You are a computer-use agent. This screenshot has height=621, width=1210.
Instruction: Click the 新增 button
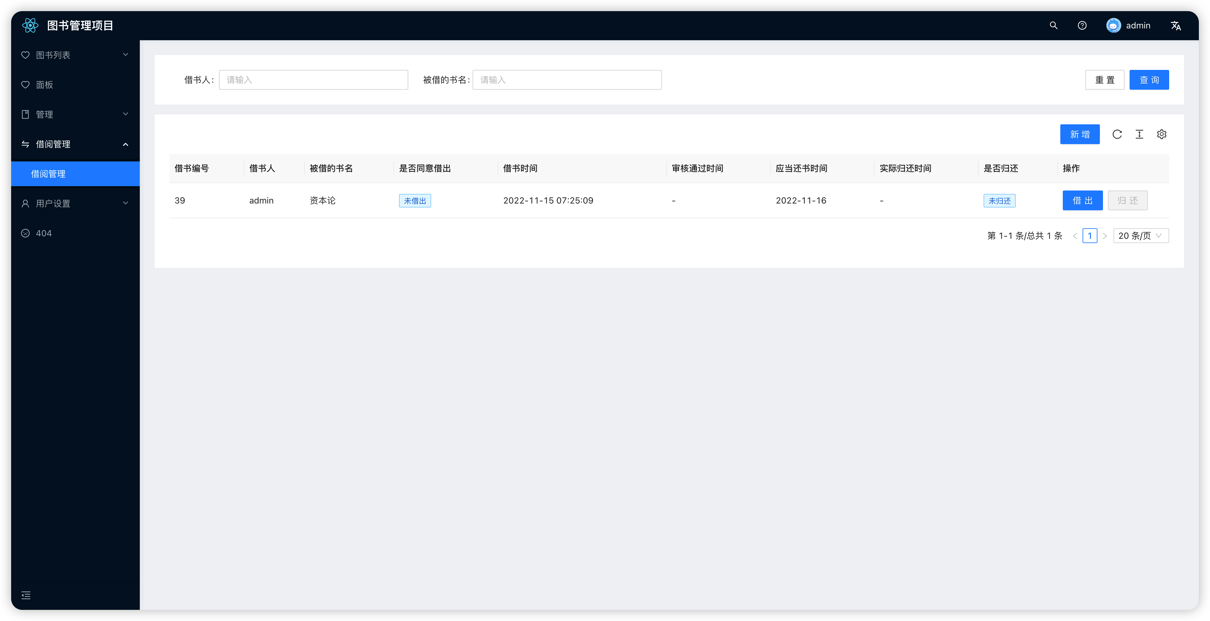(x=1079, y=134)
